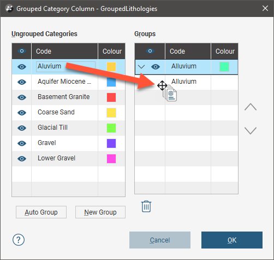Image resolution: width=274 pixels, height=260 pixels.
Task: Edit the Aluvium code name field
Action: coord(65,67)
